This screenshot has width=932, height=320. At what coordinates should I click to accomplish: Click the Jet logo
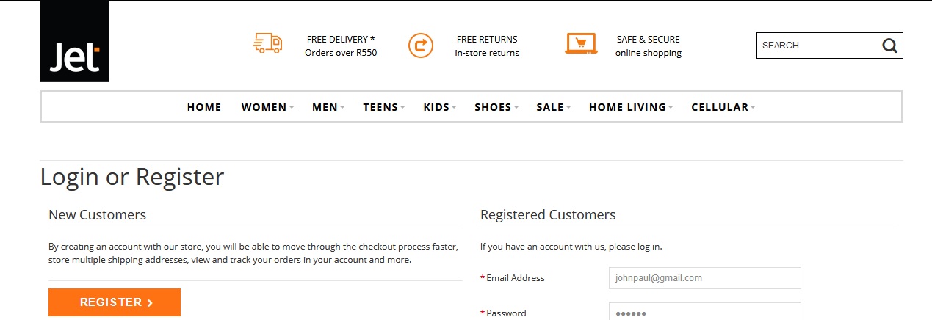(74, 42)
